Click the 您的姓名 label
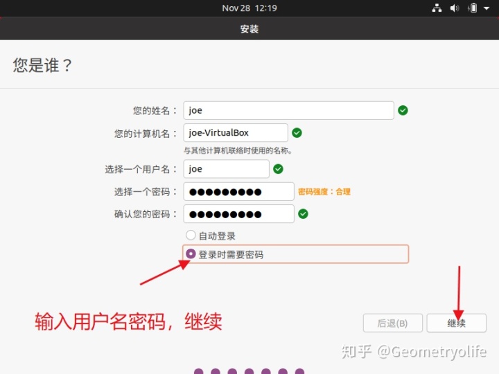The width and height of the screenshot is (499, 374). (x=155, y=111)
